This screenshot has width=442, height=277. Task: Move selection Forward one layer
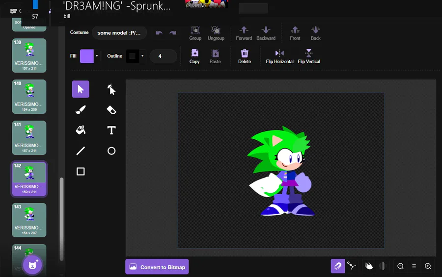tap(244, 33)
